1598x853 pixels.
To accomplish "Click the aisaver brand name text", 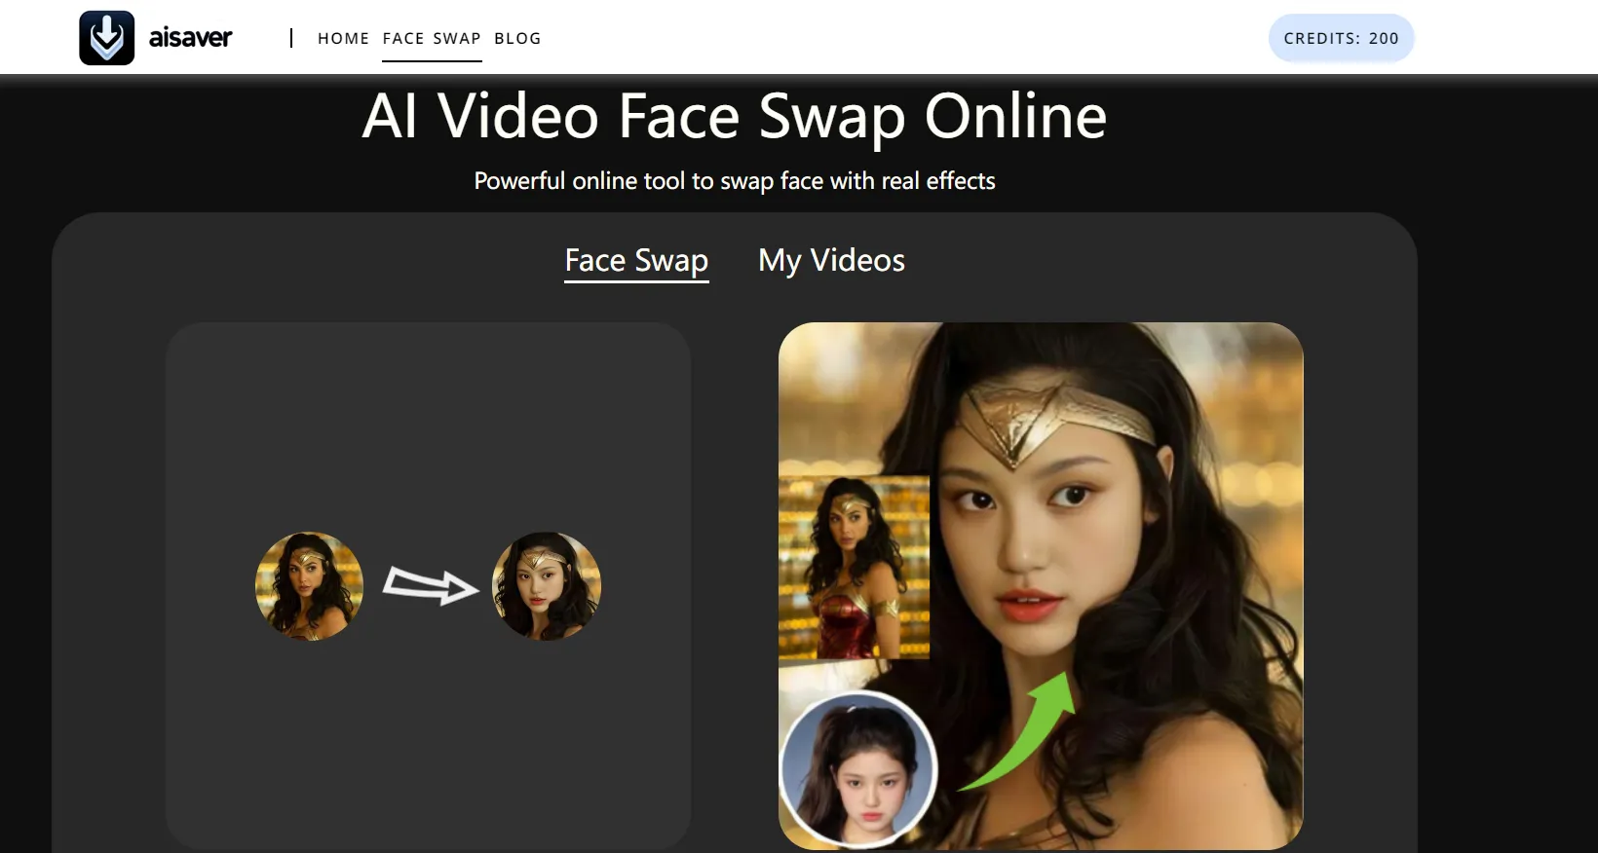I will pos(190,38).
